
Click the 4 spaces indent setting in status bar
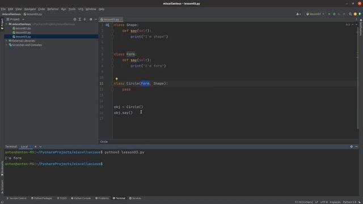click(335, 202)
